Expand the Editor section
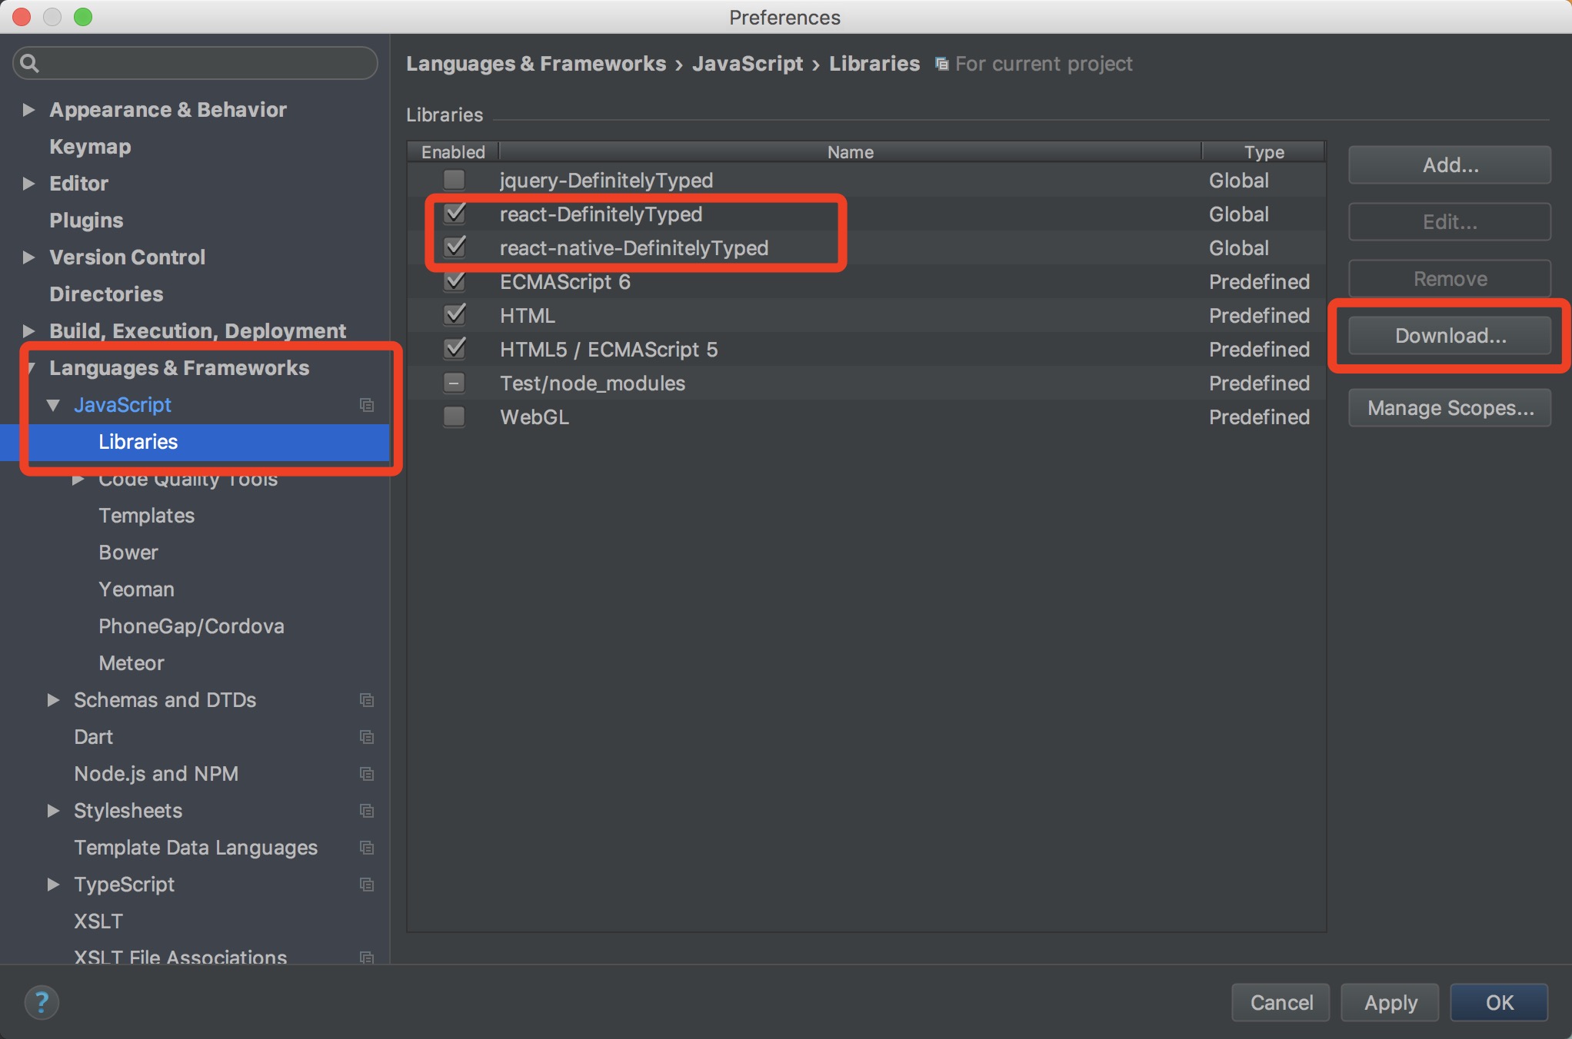The width and height of the screenshot is (1572, 1039). tap(28, 184)
